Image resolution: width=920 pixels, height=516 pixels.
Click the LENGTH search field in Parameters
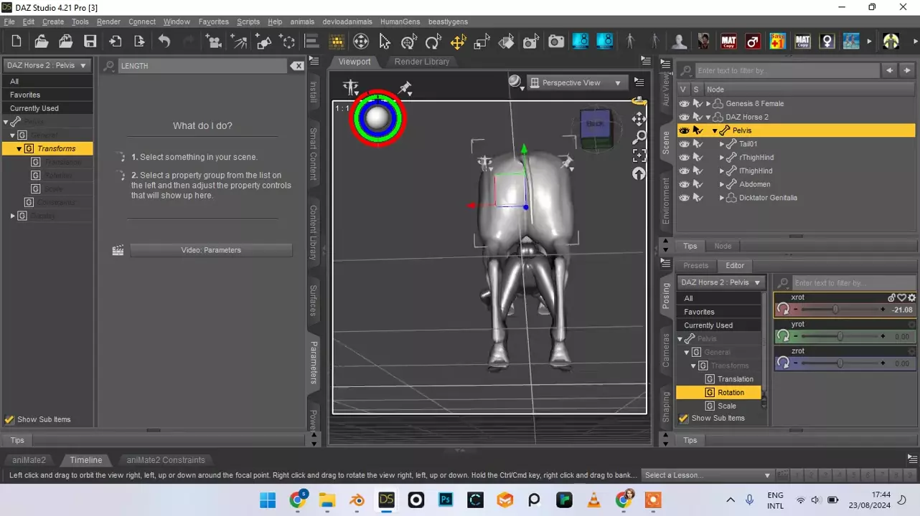[x=201, y=66]
